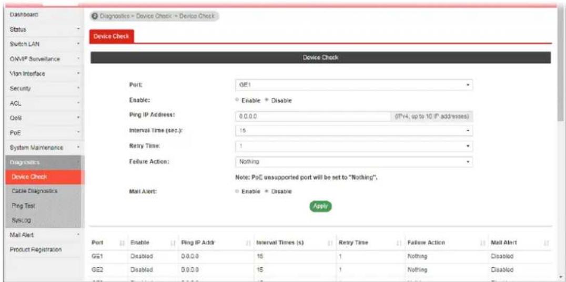Viewport: 566px width, 282px height.
Task: Expand ONVIF Surveillance section
Action: point(45,59)
